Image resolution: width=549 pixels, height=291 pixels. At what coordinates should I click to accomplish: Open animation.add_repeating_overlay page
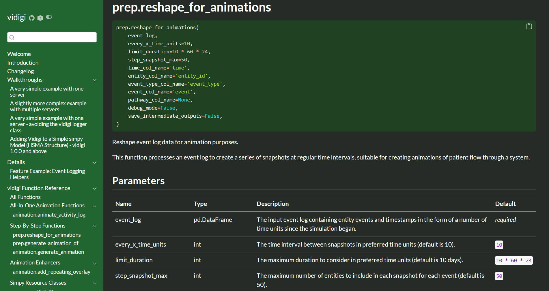tap(52, 272)
